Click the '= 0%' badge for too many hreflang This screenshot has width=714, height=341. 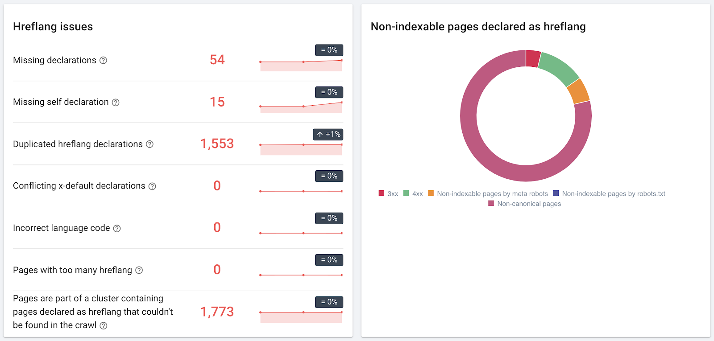click(329, 260)
